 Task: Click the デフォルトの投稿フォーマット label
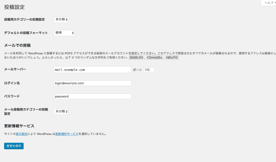pos(26,33)
